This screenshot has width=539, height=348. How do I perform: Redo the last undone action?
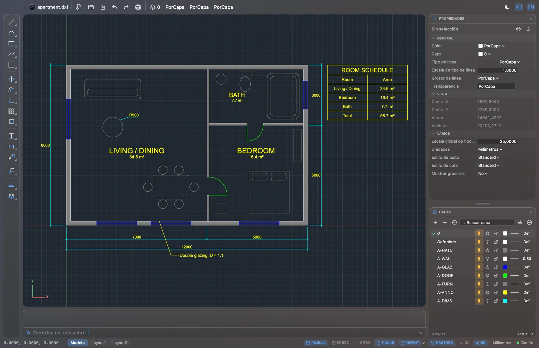pyautogui.click(x=126, y=7)
